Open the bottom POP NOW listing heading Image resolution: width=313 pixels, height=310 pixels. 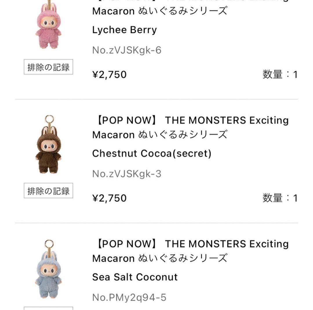tap(190, 244)
